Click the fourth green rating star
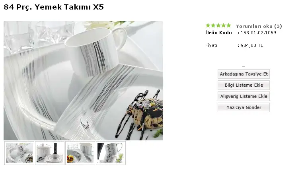 click(224, 25)
